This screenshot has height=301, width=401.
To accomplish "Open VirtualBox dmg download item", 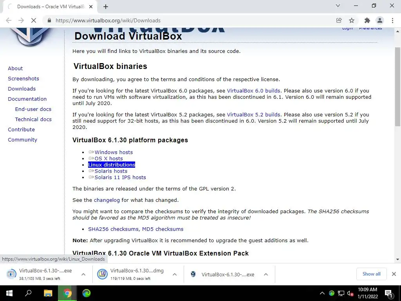I will (132, 274).
